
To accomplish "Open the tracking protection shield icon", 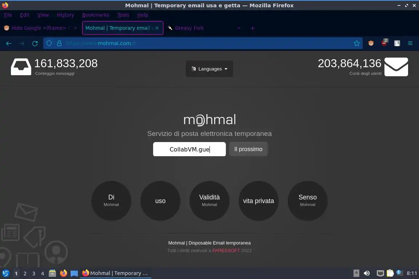I will (49, 43).
